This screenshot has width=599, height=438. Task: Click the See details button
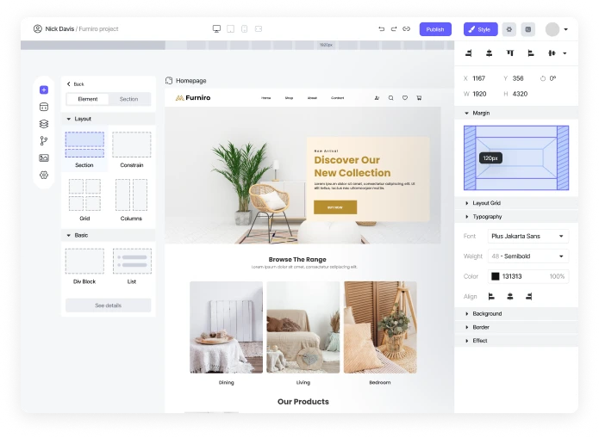coord(108,305)
